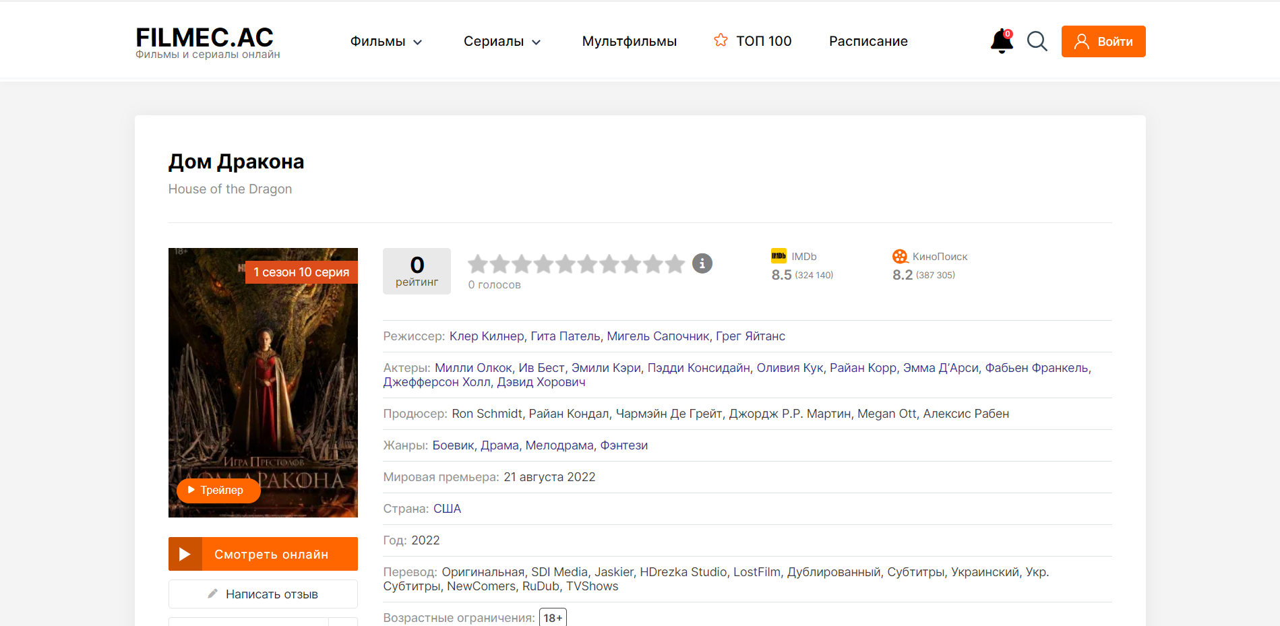1280x626 pixels.
Task: Rate with the eighth star
Action: click(631, 264)
